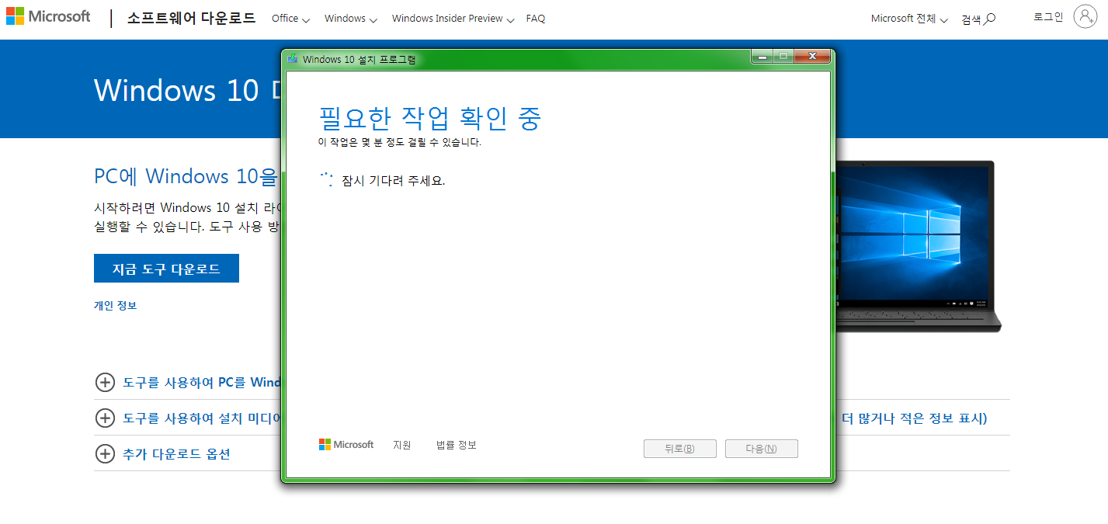
Task: Click the 지금 도구 다운로드 button
Action: tap(166, 269)
